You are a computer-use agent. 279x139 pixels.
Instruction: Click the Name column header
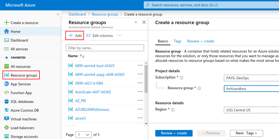coord(73,56)
